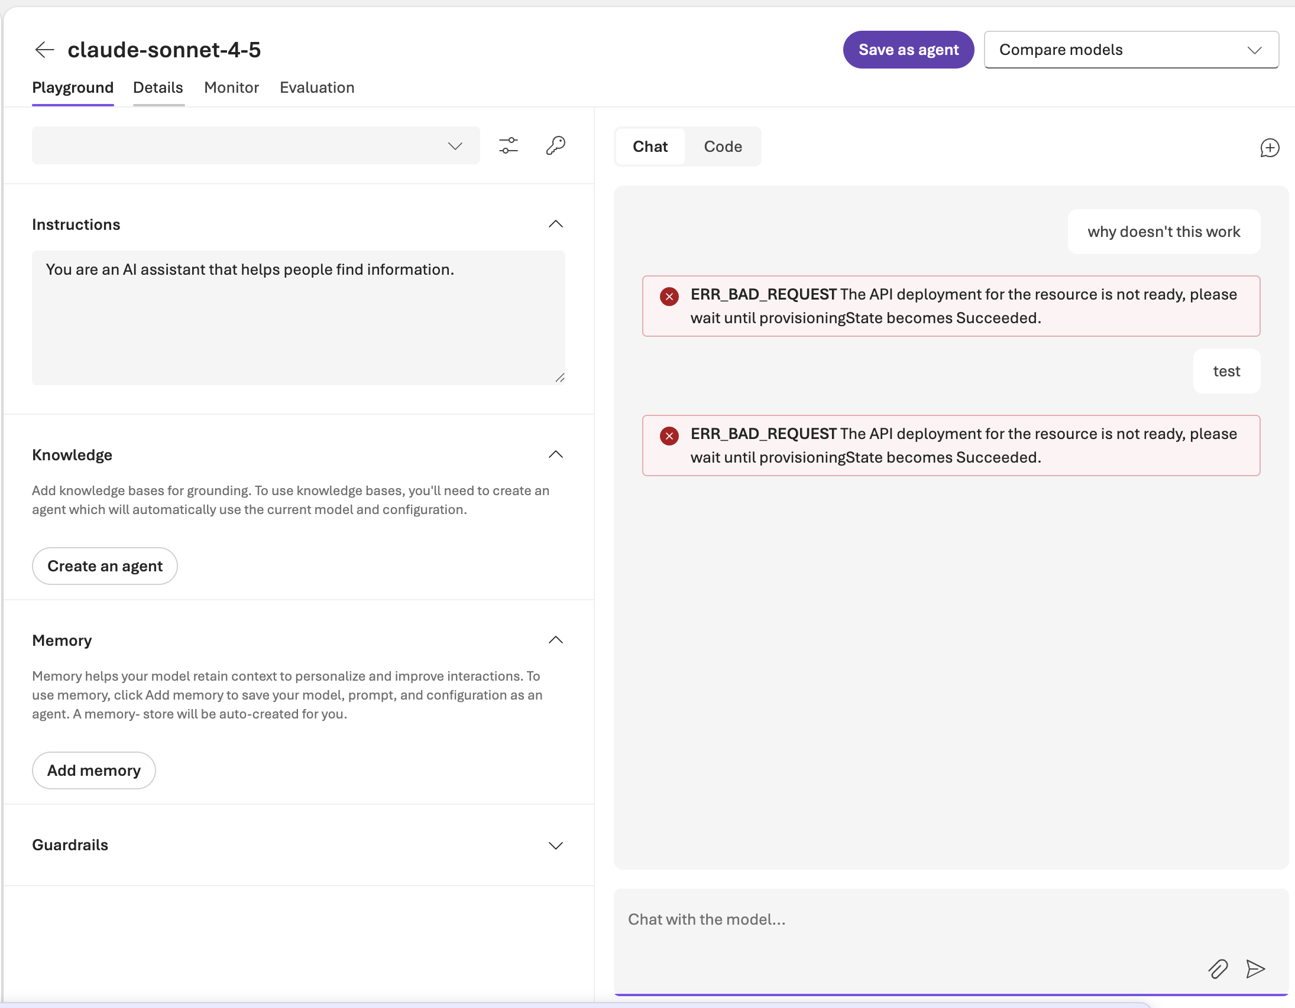Start a new chat with the plus bubble icon
The width and height of the screenshot is (1295, 1008).
(1269, 148)
